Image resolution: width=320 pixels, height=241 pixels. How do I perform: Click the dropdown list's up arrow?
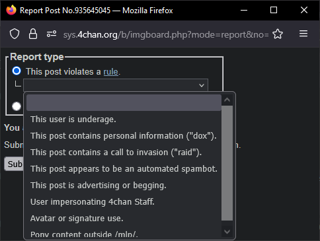[x=227, y=100]
